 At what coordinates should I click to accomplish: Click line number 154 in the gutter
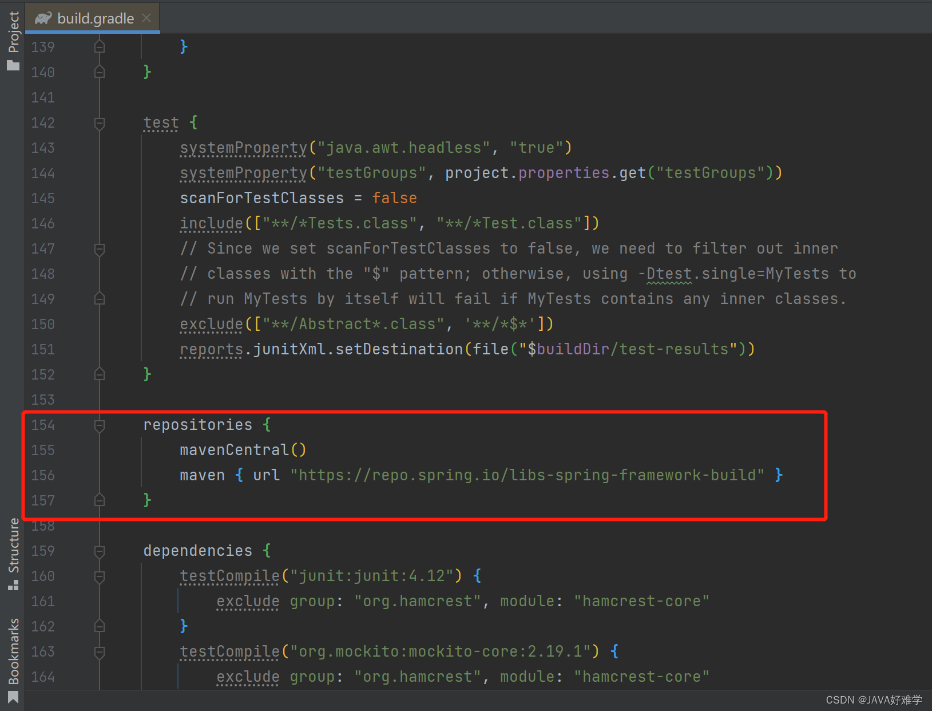tap(43, 425)
